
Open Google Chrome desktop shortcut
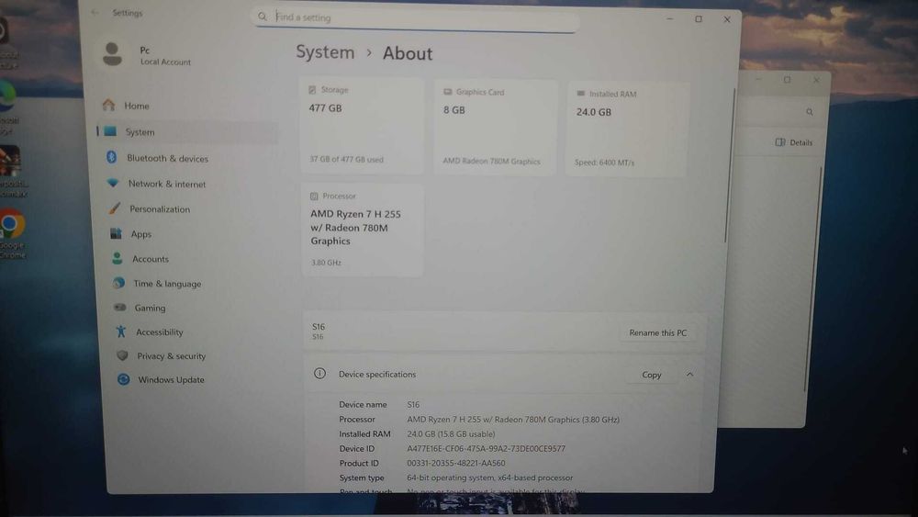(12, 233)
